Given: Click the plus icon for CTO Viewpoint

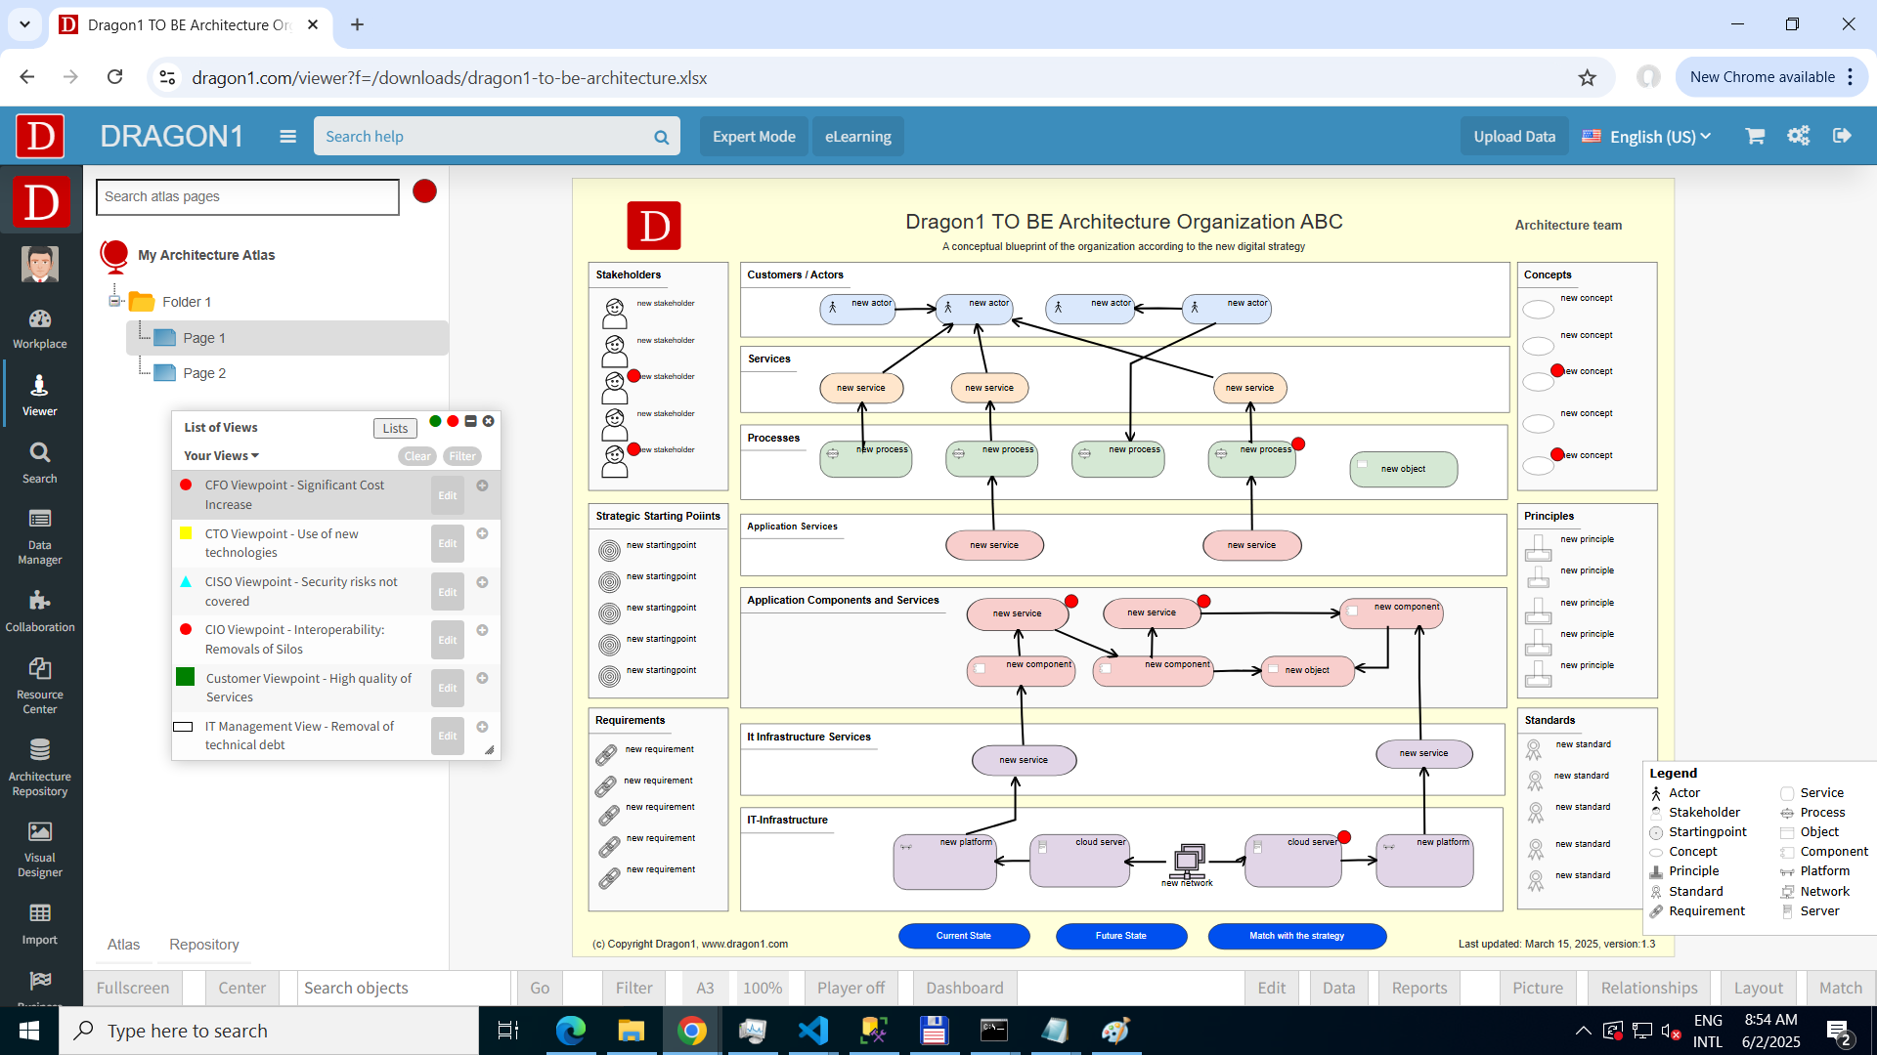Looking at the screenshot, I should coord(482,533).
